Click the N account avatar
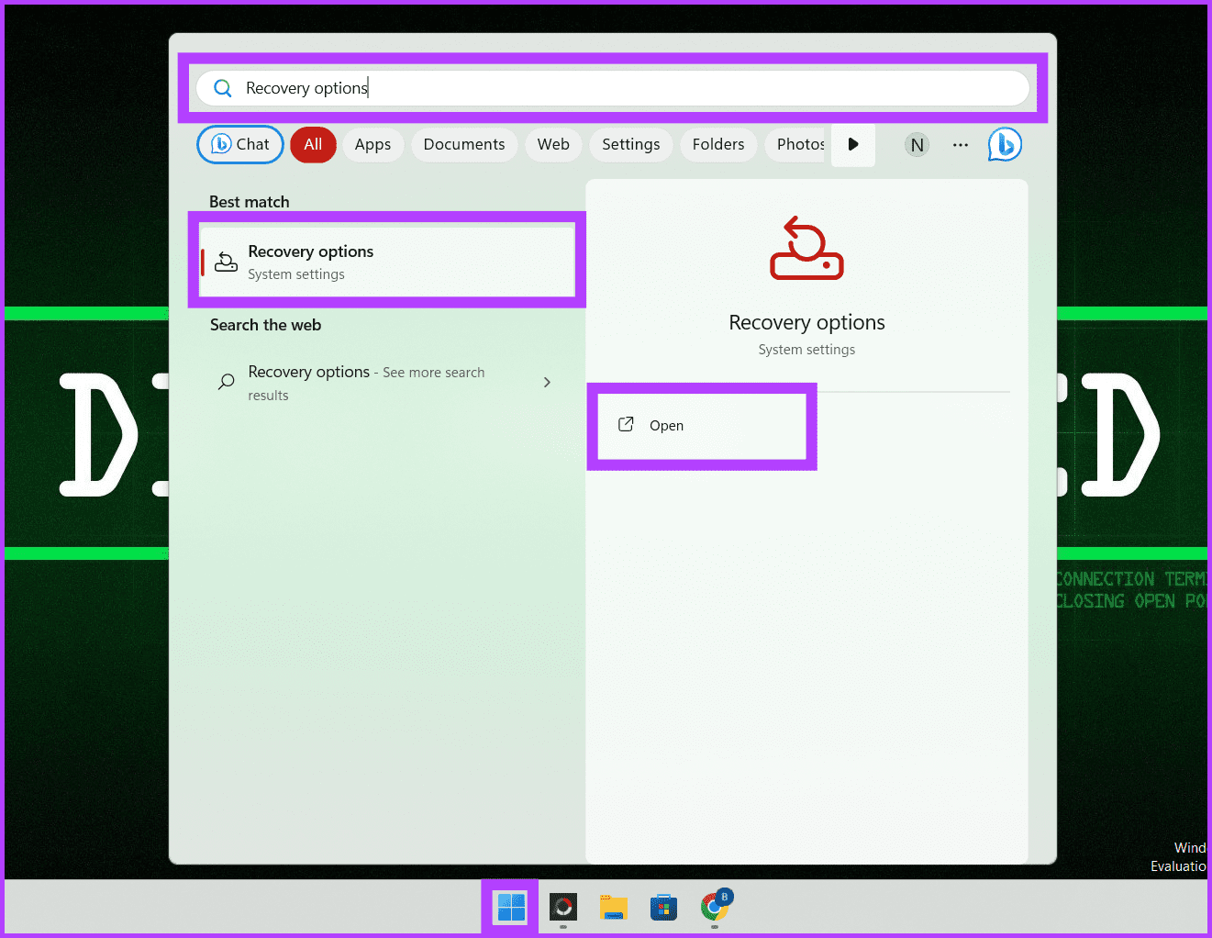 (917, 145)
